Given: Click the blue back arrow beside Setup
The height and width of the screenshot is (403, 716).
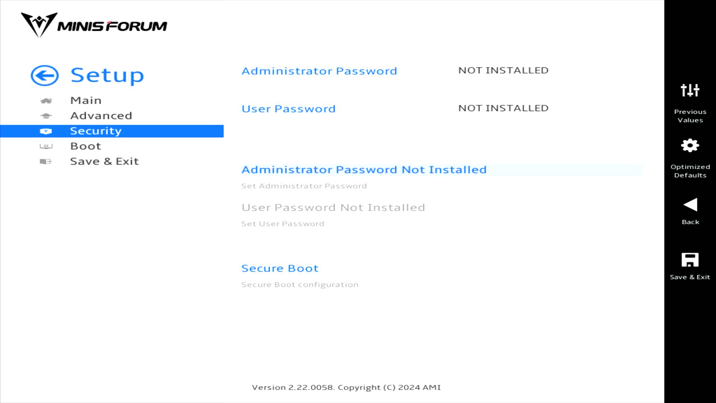Looking at the screenshot, I should point(45,76).
